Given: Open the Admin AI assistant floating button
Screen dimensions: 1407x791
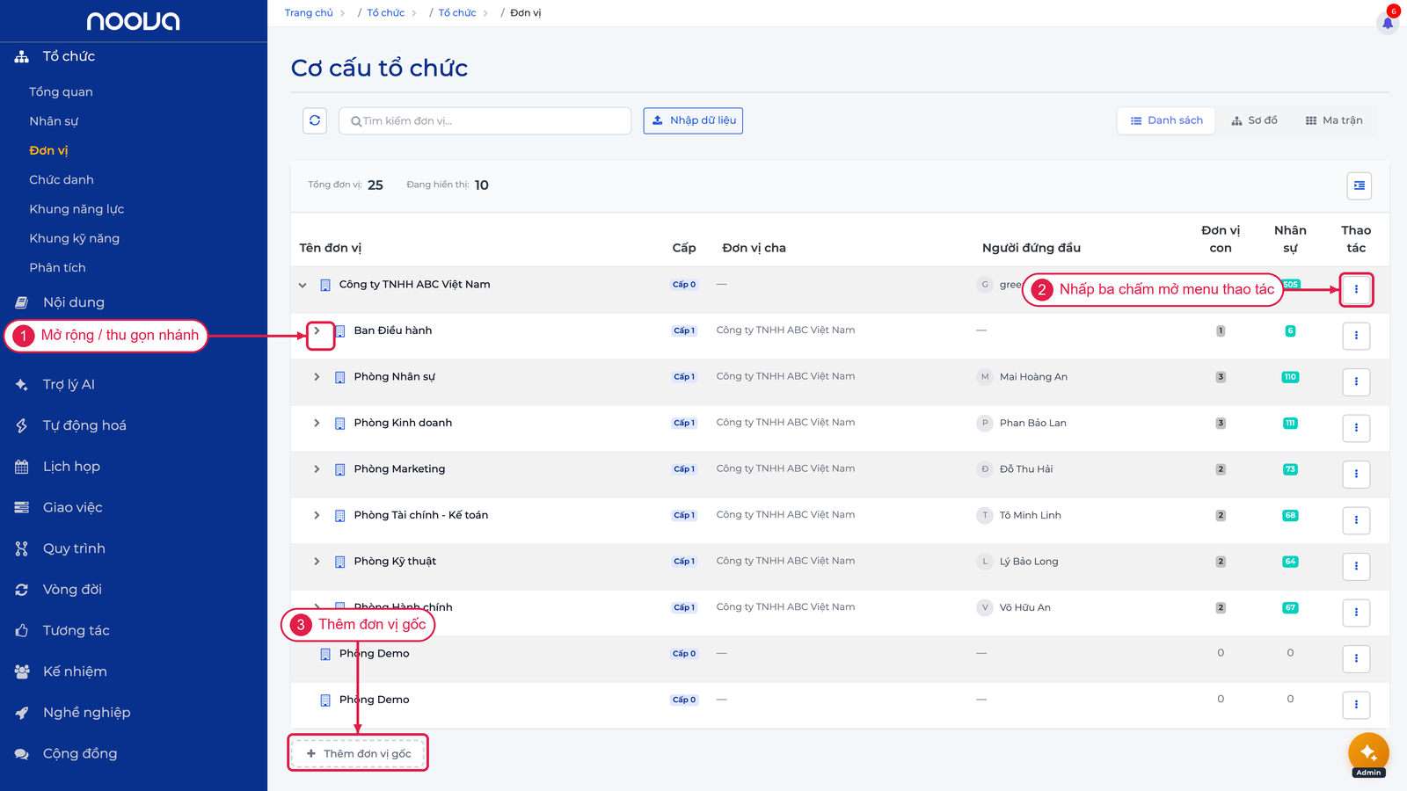Looking at the screenshot, I should tap(1368, 753).
